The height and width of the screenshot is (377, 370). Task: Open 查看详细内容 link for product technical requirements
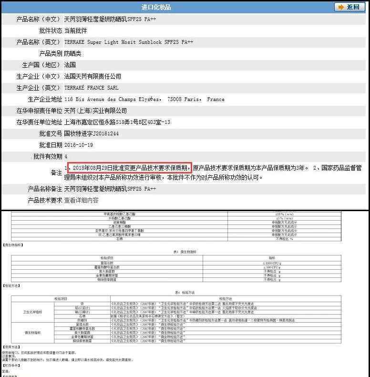[x=82, y=200]
